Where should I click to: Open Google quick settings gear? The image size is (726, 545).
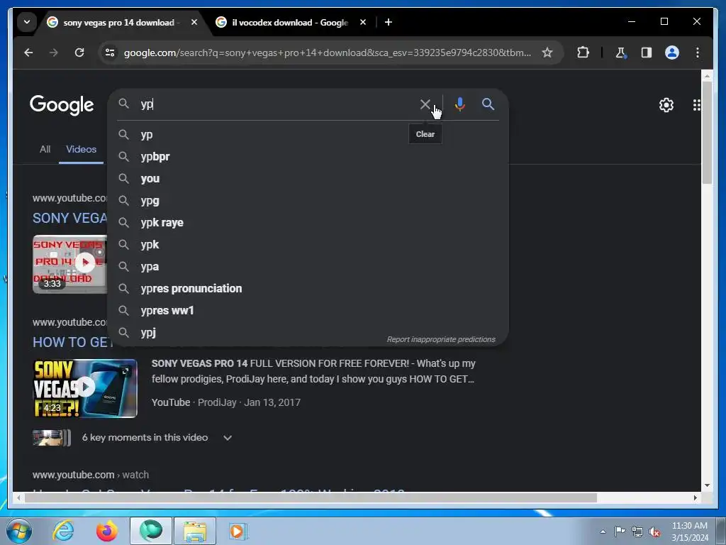(x=666, y=105)
